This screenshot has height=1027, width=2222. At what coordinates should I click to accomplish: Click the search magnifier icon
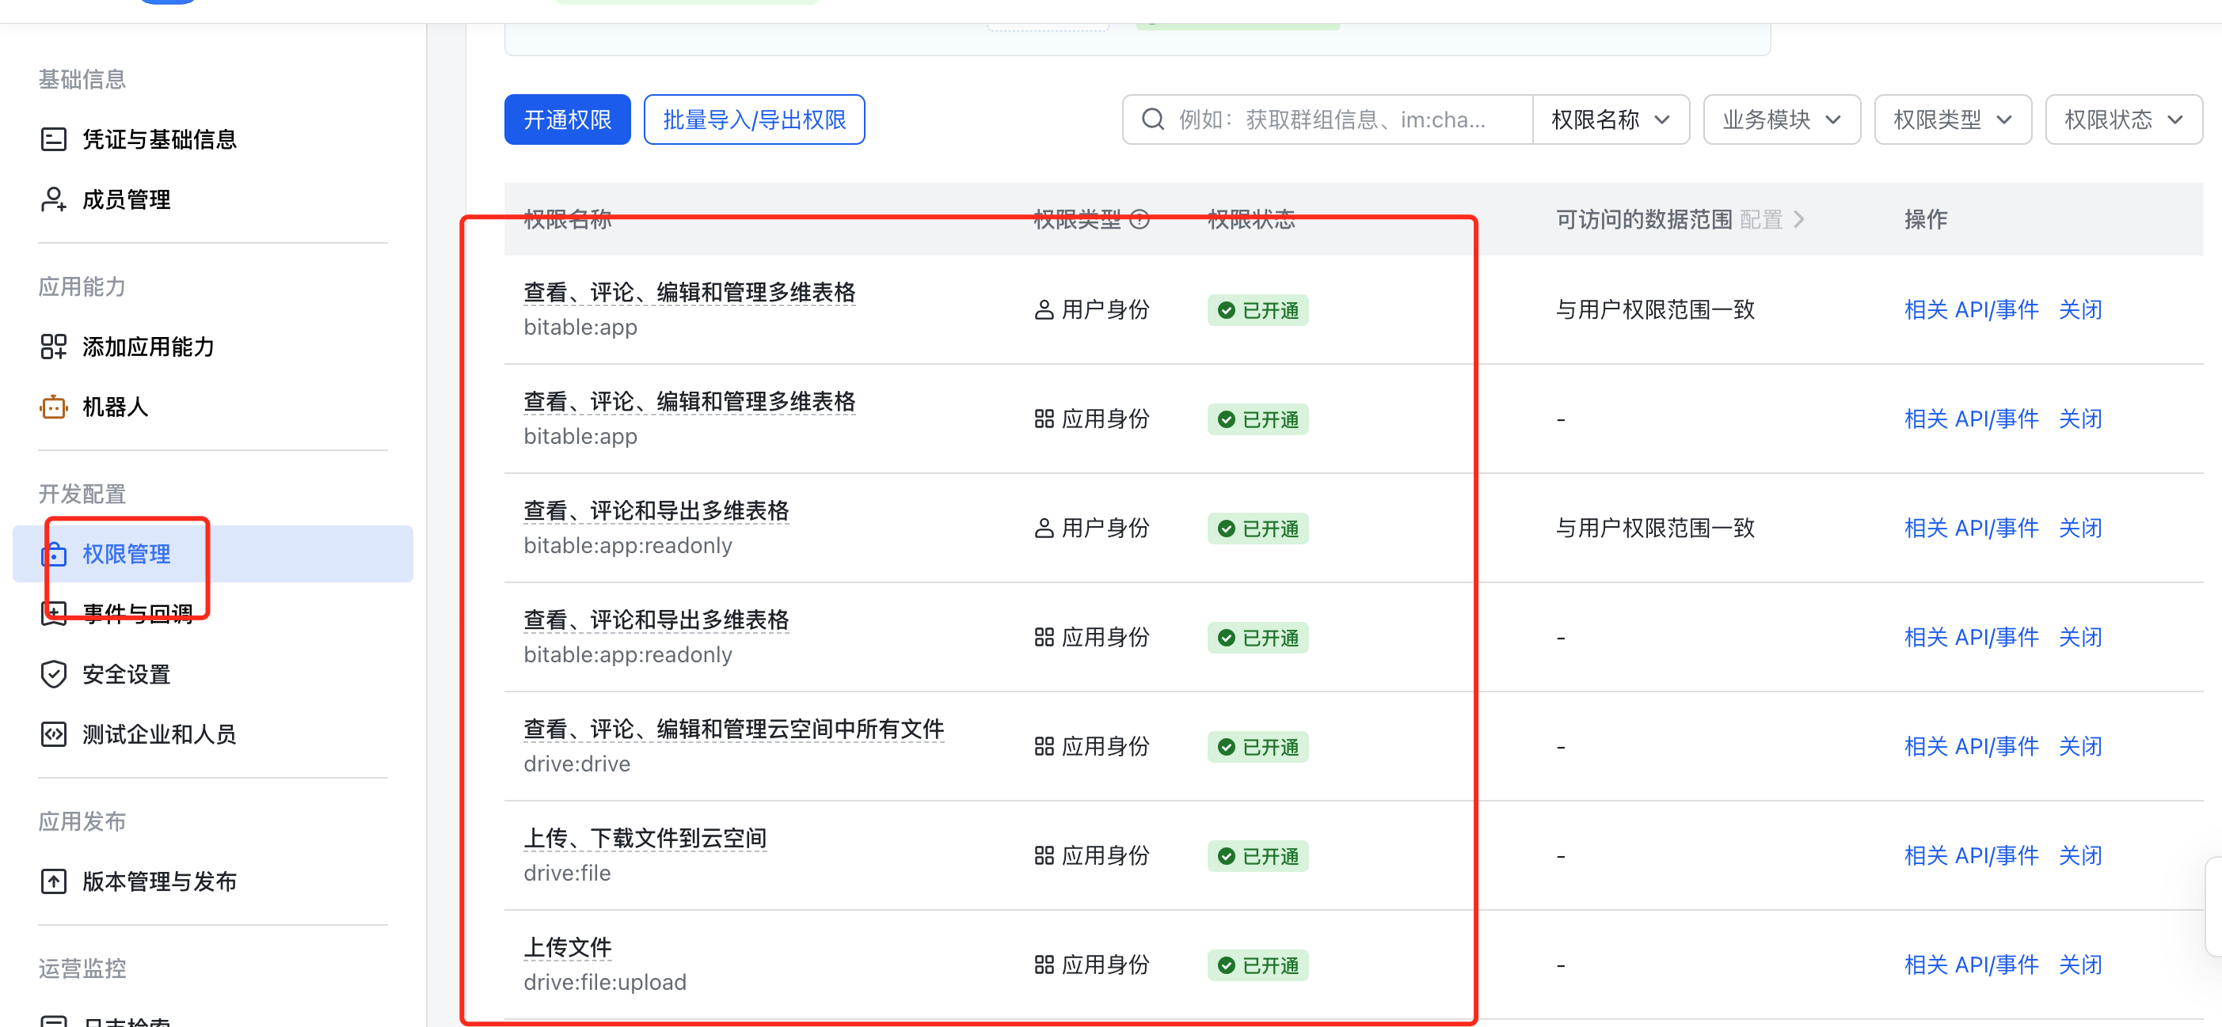(1152, 119)
